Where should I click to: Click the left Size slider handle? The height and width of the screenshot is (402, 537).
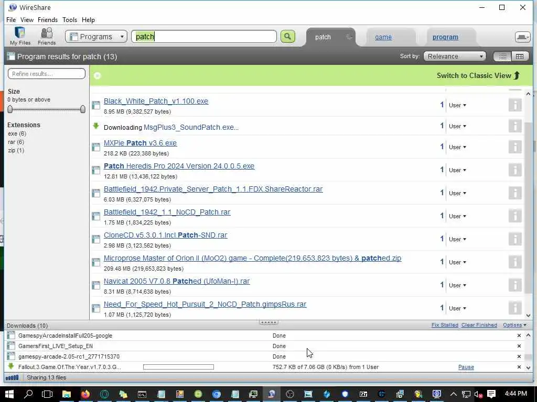(x=10, y=109)
